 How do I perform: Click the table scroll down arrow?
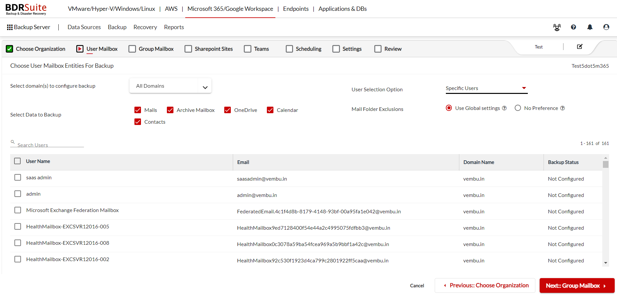[x=606, y=263]
